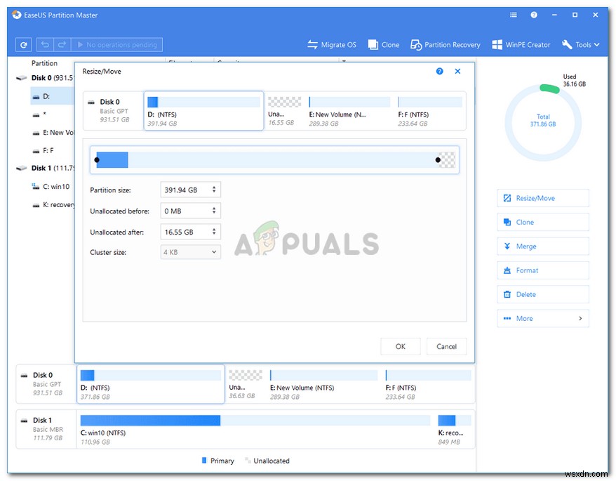Click Resize/Move in right action panel
This screenshot has height=481, width=616.
[x=543, y=198]
